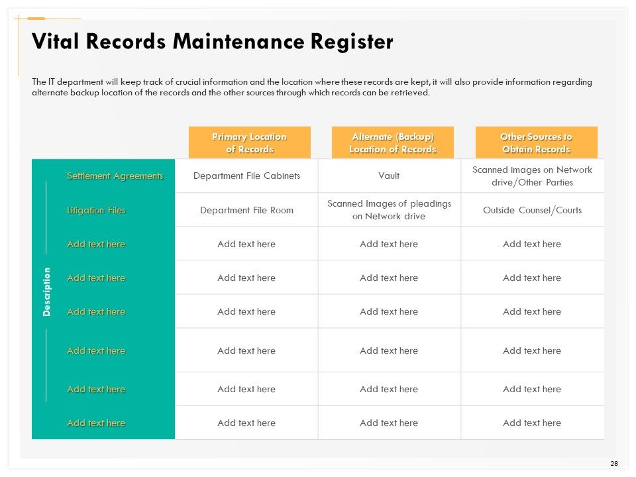
Task: Click last row Add text here under Other Sources
Action: (x=532, y=423)
